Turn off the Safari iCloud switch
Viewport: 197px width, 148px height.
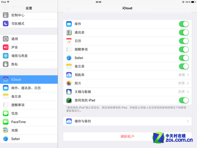(184, 58)
